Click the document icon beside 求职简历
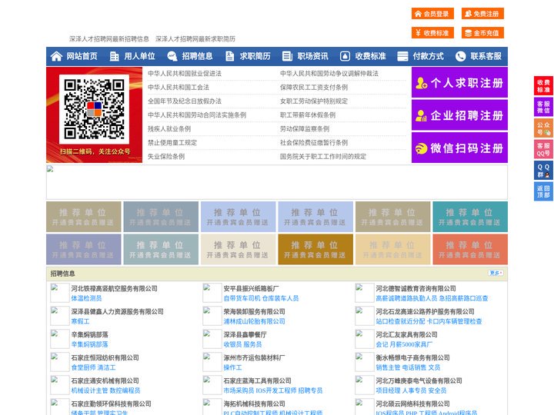The width and height of the screenshot is (554, 415). (x=229, y=56)
